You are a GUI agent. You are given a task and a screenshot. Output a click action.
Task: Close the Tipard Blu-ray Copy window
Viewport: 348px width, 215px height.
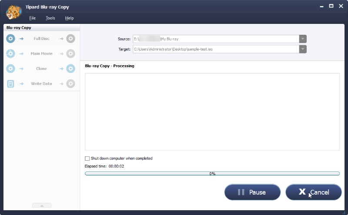tap(341, 6)
